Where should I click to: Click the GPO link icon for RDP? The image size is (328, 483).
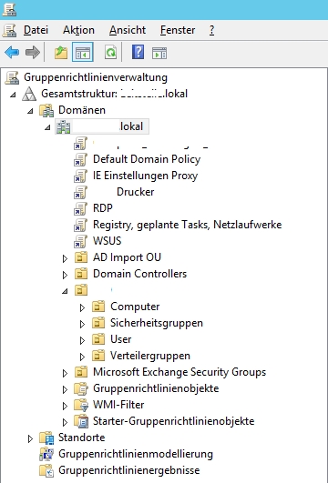[x=80, y=208]
